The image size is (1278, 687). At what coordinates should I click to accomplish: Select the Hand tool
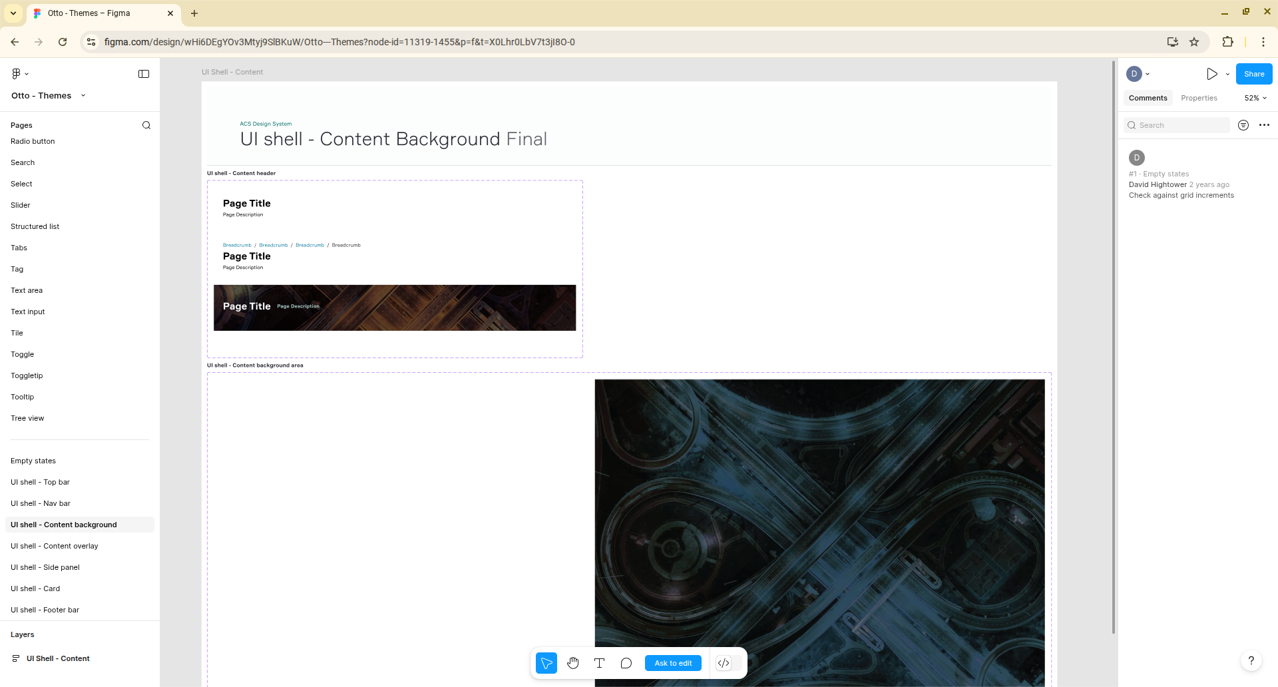573,663
